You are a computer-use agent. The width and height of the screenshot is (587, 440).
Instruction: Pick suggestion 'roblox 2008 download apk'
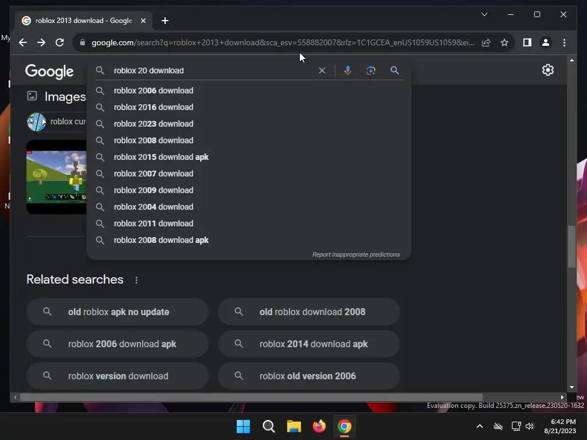point(249,240)
